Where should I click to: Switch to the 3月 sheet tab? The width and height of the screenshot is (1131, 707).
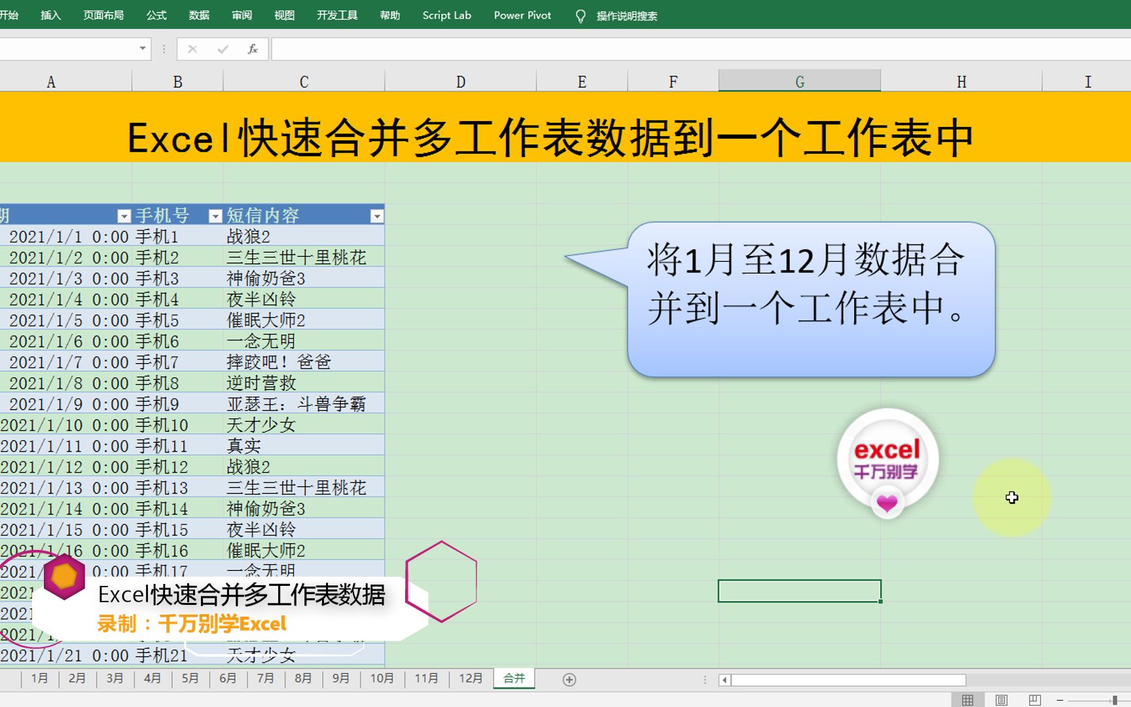pos(115,678)
